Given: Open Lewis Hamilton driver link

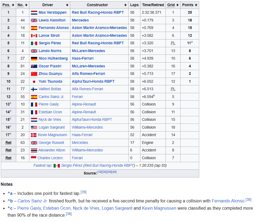Looking at the screenshot, I should tap(52, 20).
